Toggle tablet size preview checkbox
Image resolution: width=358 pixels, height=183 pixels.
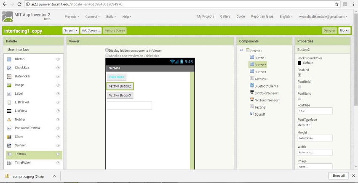[x=107, y=55]
